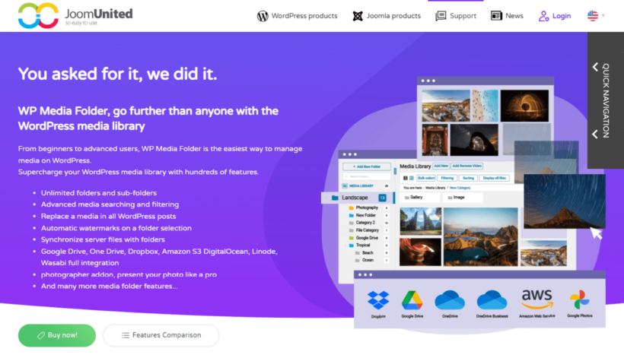Select the Google Drive folder in tree
Image resolution: width=624 pixels, height=358 pixels.
pos(367,238)
